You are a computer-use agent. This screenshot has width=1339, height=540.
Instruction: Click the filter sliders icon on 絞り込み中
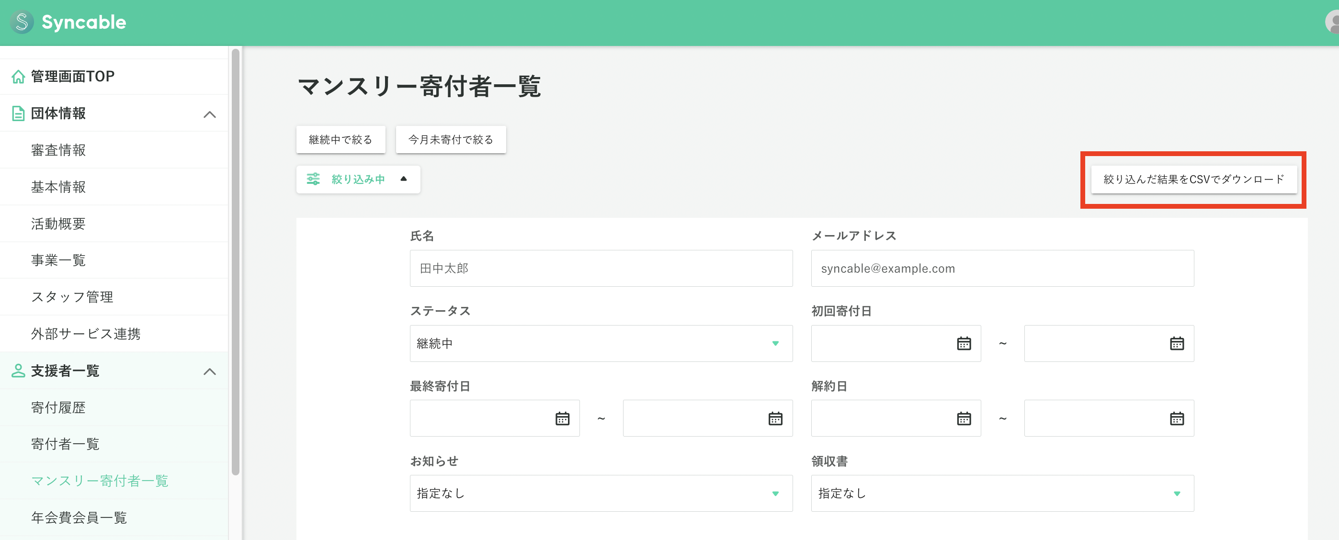pos(313,179)
